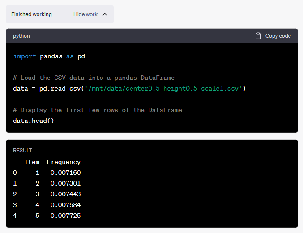Click the Load the CSV data comment
Viewport: 303px width, 233px height.
point(94,78)
